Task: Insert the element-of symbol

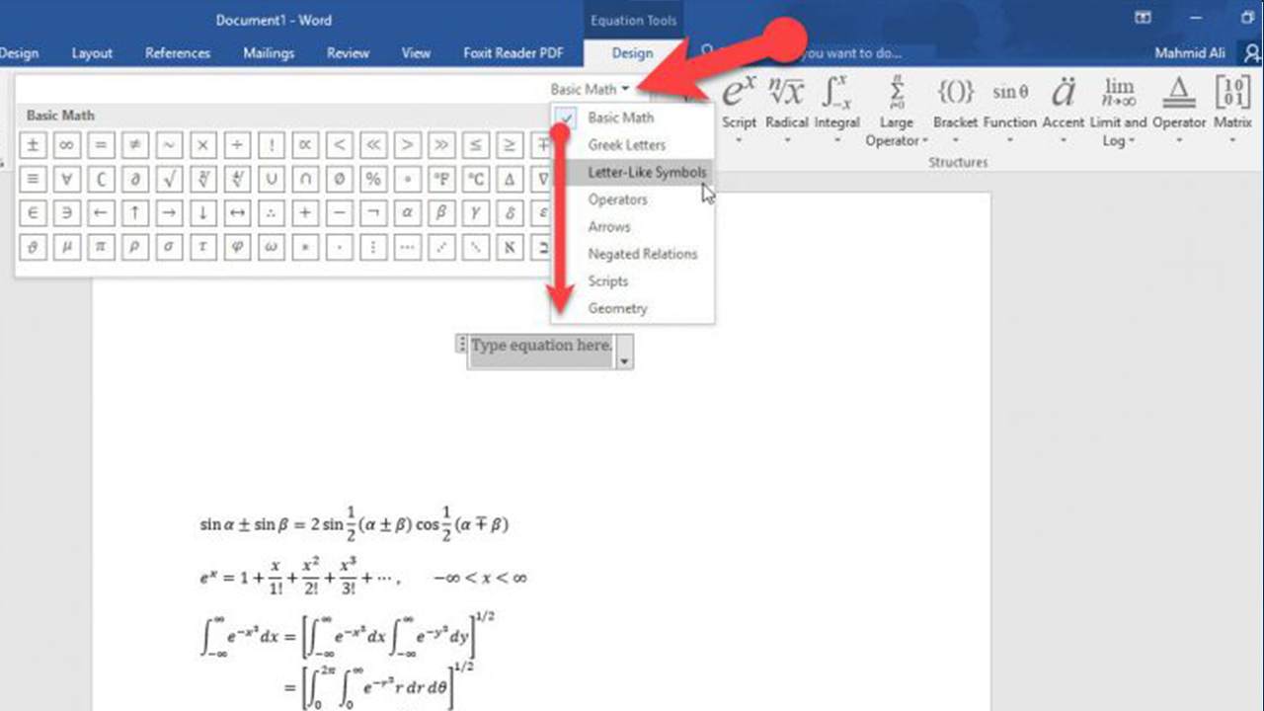Action: coord(33,213)
